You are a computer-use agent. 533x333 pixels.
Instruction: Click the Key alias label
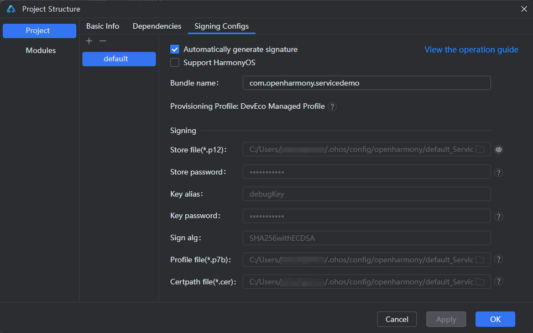pos(187,194)
